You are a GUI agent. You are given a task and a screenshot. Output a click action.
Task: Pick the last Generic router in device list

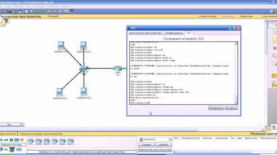71,142
